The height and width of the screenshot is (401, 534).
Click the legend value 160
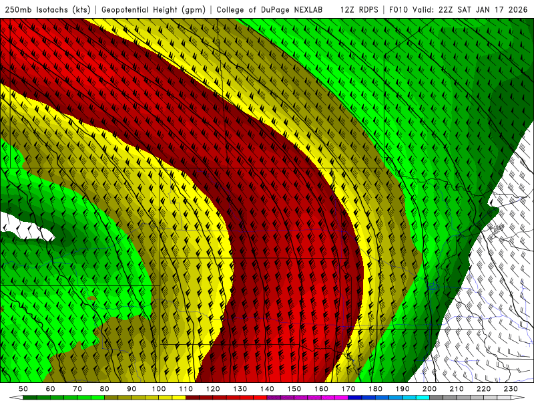(321, 389)
